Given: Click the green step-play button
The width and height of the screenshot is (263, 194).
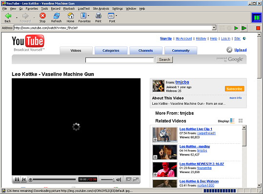Looking at the screenshot, I should [243, 28].
